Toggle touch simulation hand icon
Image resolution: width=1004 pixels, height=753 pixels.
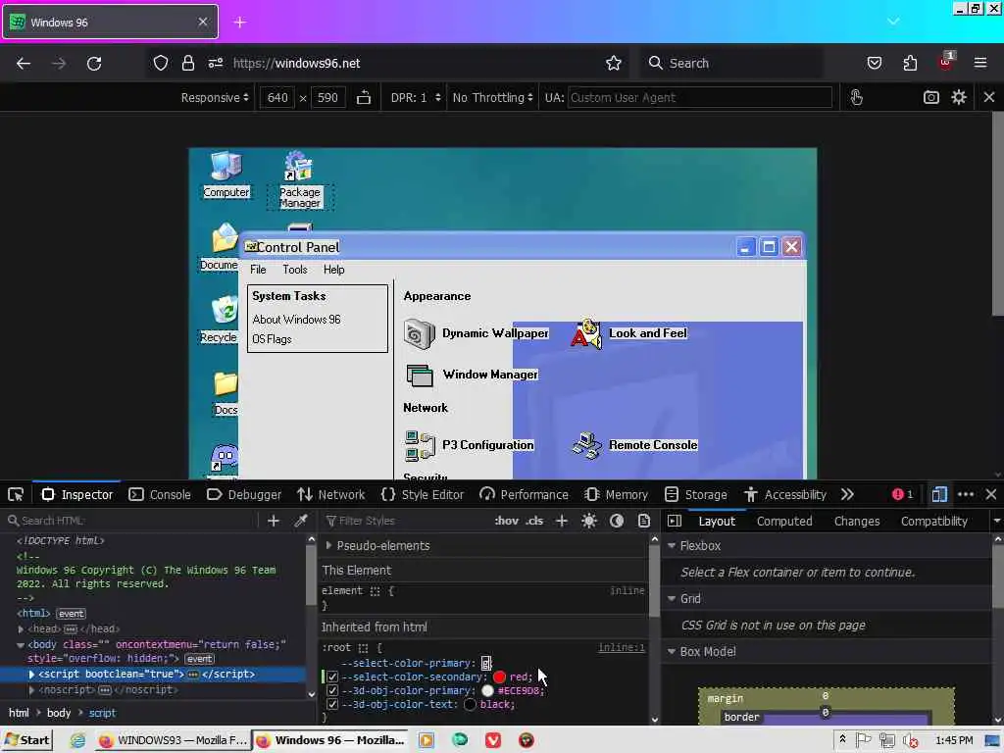(x=857, y=97)
